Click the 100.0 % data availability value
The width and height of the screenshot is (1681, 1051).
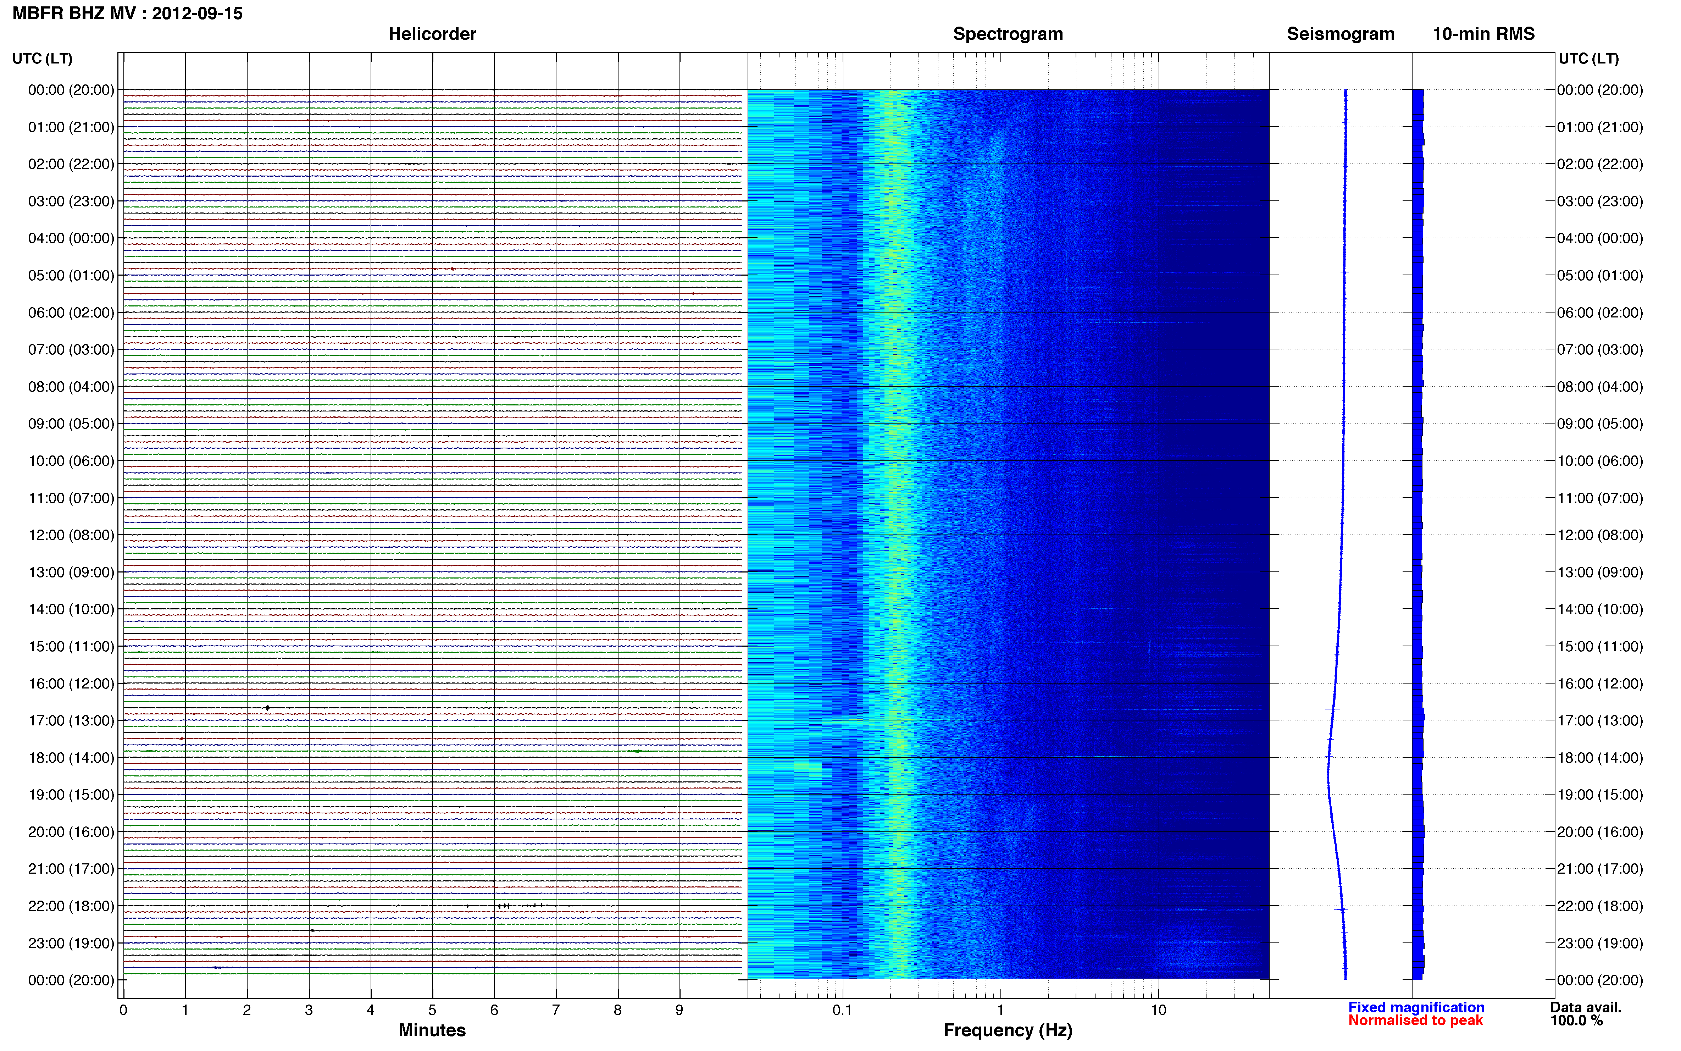pyautogui.click(x=1576, y=1020)
